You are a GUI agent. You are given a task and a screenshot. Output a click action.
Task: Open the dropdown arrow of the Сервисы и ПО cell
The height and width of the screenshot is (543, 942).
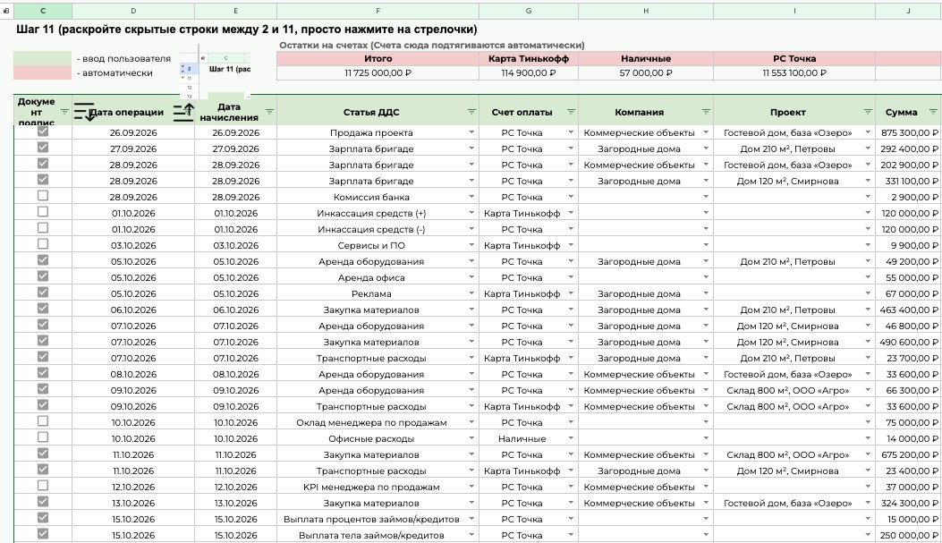coord(471,245)
